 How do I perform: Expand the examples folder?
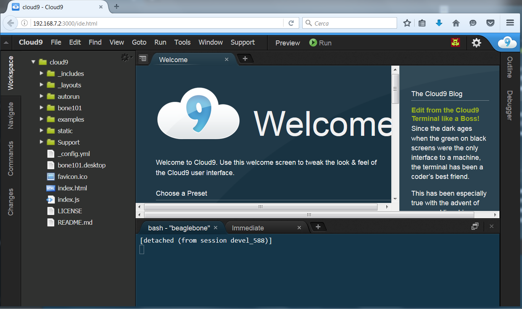pos(42,119)
